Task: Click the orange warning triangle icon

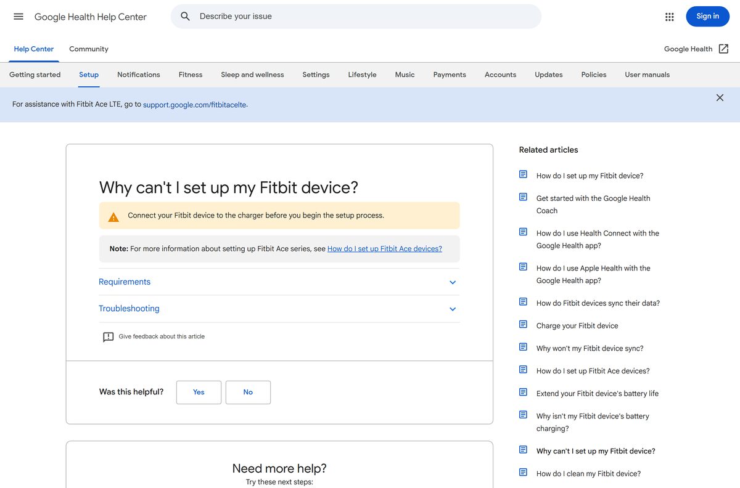Action: click(x=113, y=216)
